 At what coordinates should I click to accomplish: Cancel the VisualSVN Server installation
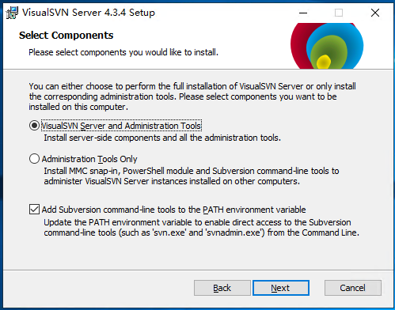point(353,288)
